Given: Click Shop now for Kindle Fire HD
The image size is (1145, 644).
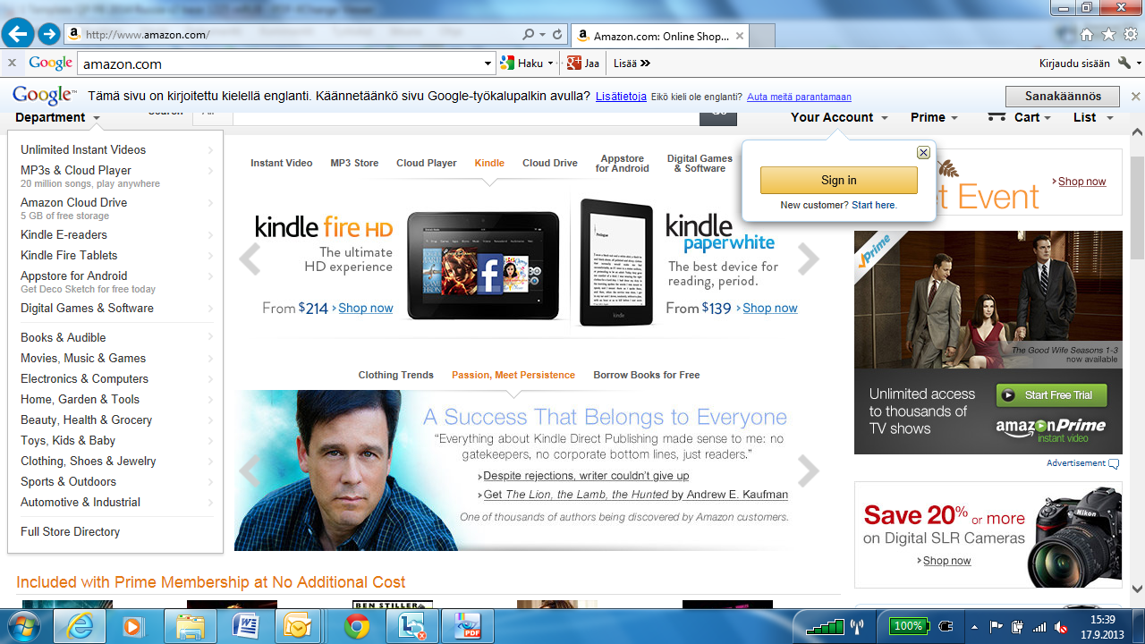Looking at the screenshot, I should tap(366, 308).
